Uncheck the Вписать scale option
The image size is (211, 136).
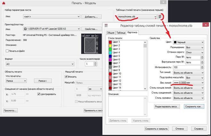(66, 77)
